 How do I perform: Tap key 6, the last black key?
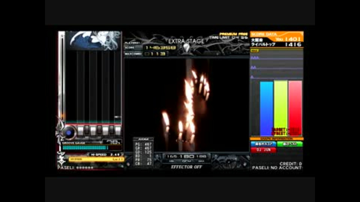click(112, 130)
